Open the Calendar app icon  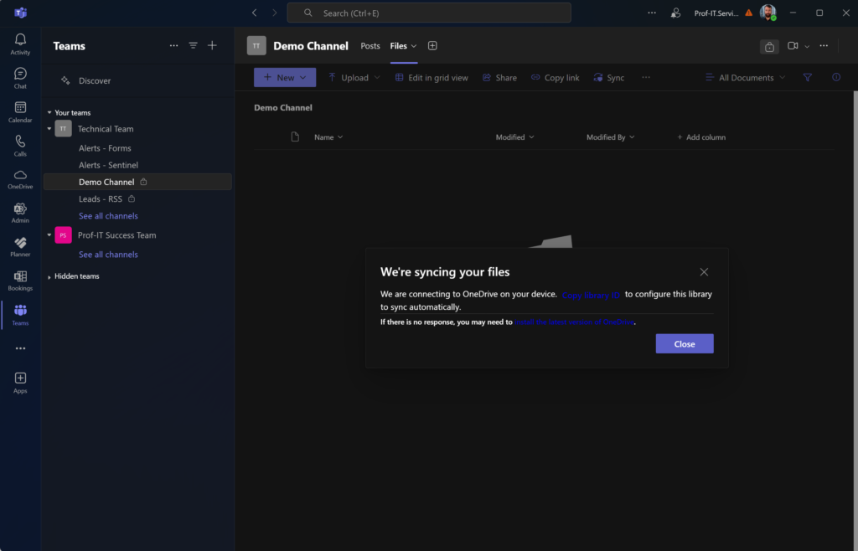pyautogui.click(x=20, y=111)
